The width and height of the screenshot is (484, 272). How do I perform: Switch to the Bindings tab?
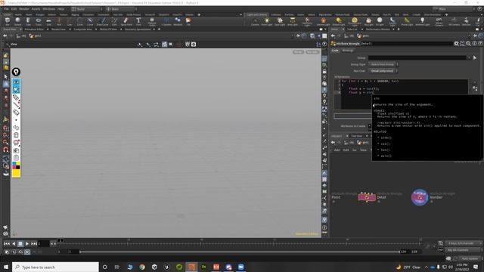coord(348,51)
